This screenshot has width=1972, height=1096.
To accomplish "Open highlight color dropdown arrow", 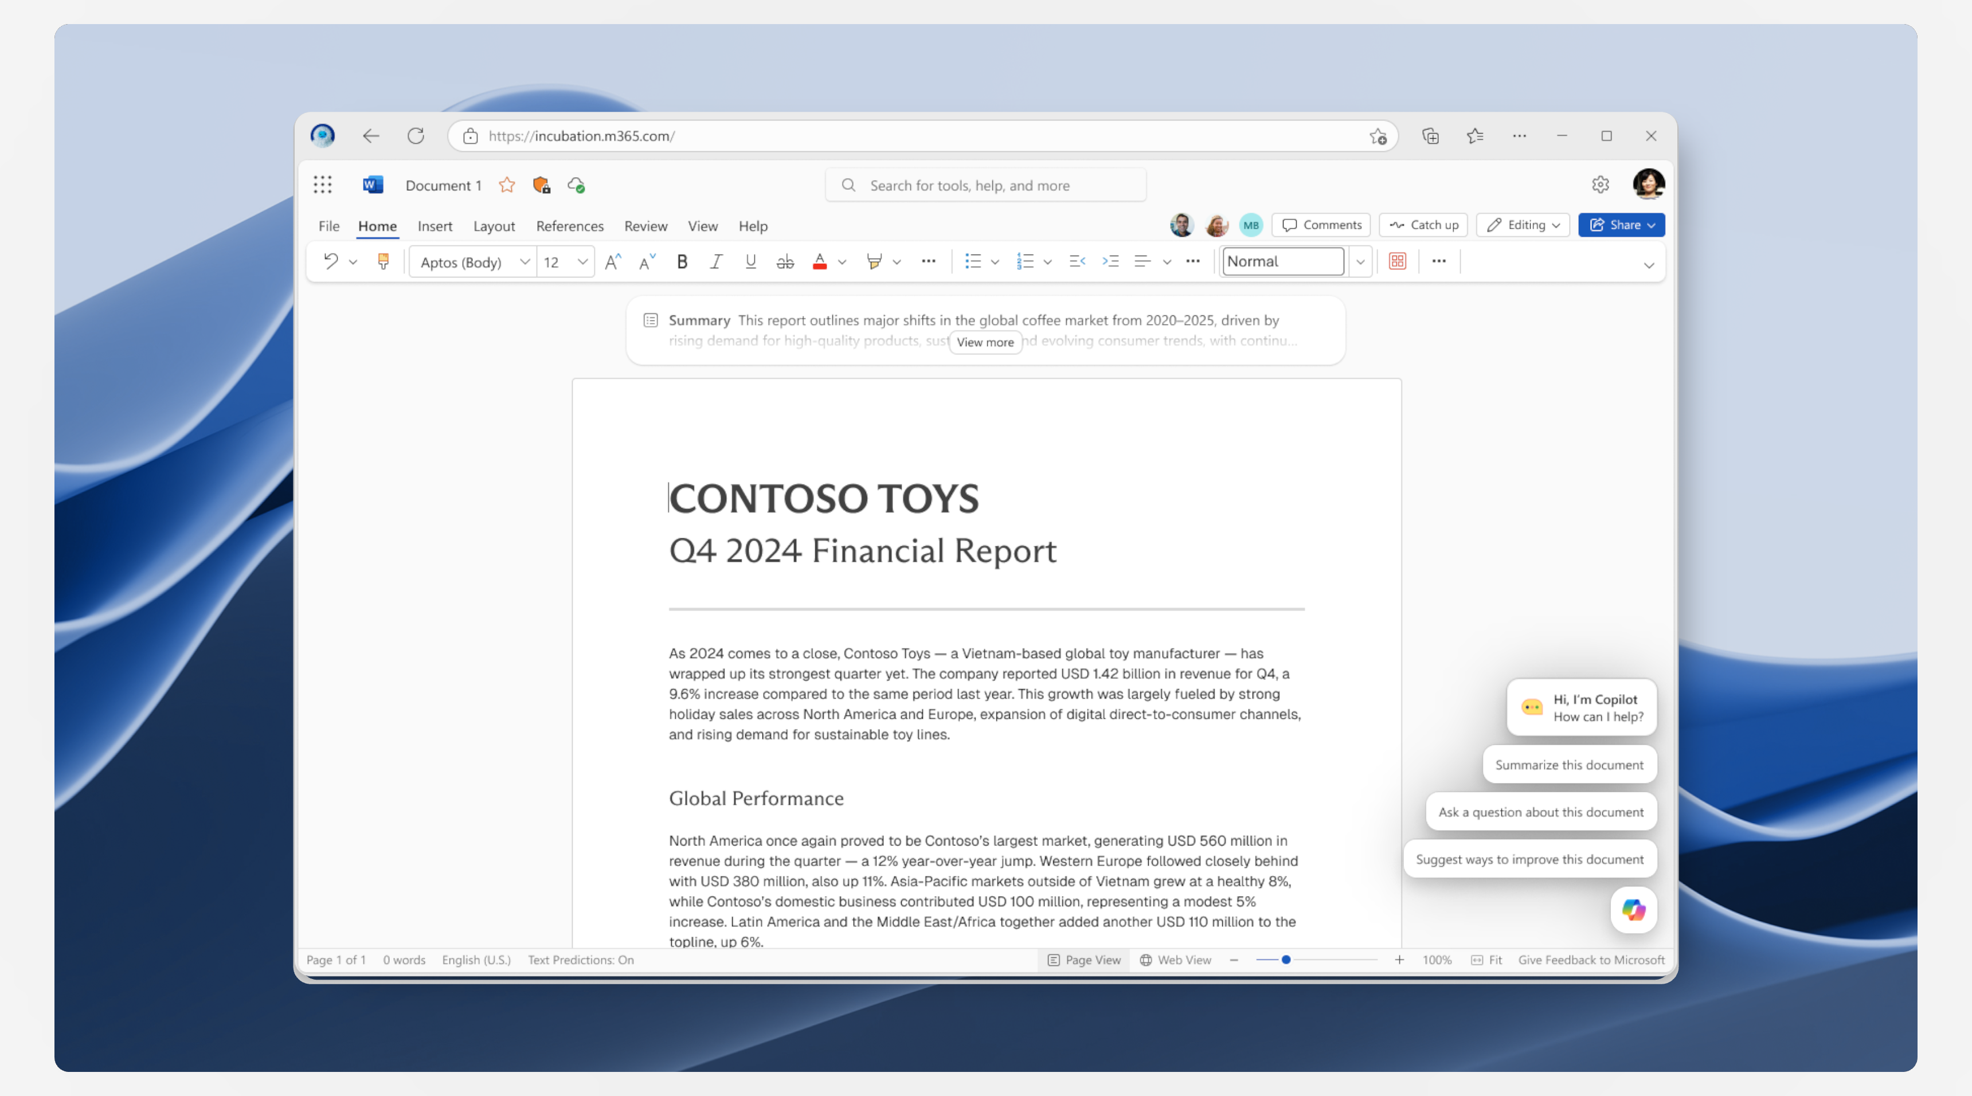I will (x=897, y=263).
